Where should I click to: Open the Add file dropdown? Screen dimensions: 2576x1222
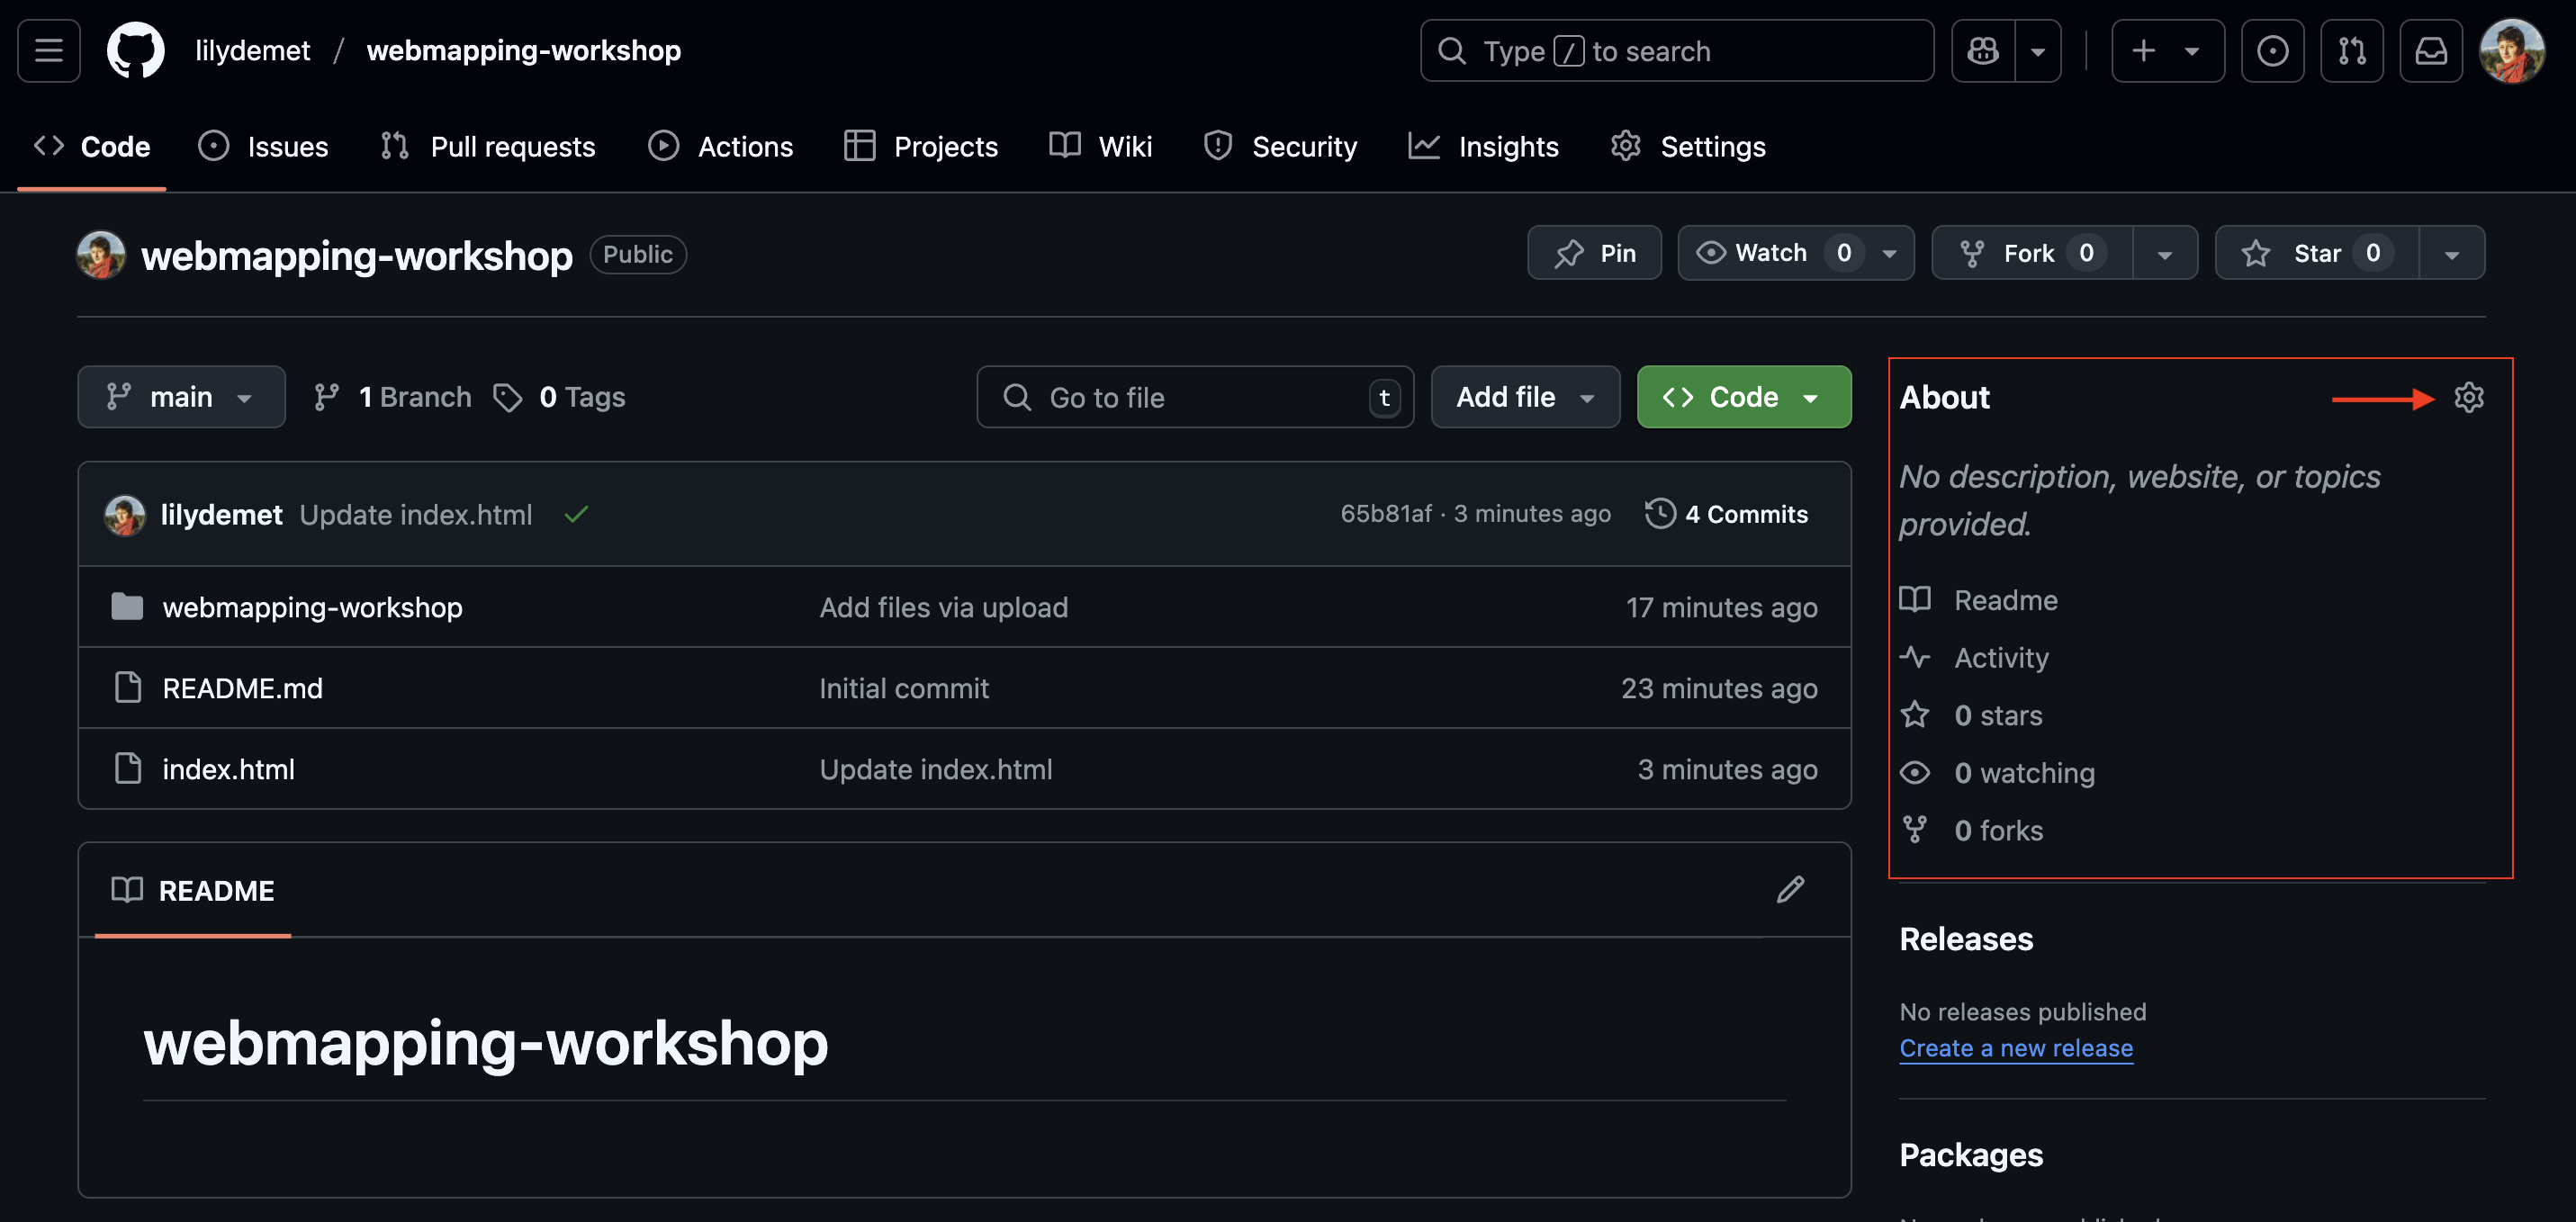[1525, 397]
